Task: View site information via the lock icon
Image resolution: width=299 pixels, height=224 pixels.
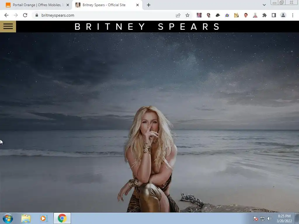Action: 37,15
